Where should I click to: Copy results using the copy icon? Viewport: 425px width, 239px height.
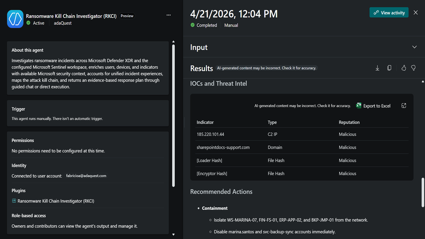click(389, 68)
